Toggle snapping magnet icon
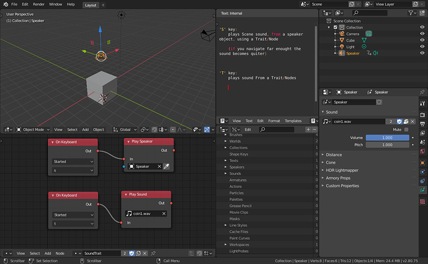 click(154, 130)
